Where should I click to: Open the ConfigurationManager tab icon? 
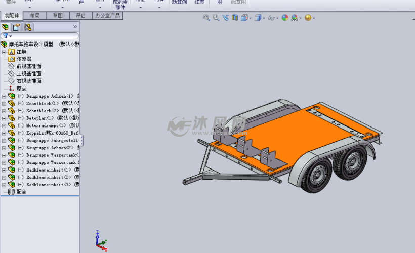point(27,27)
